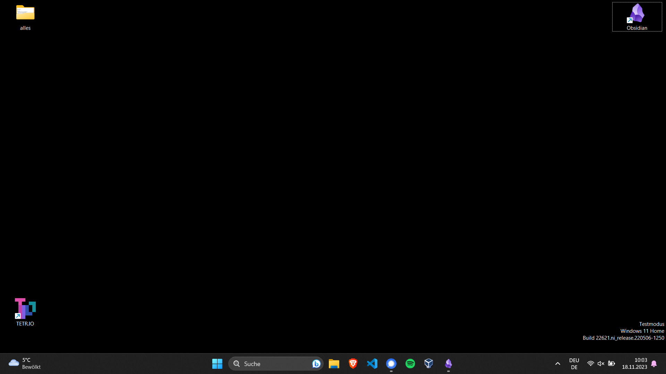Viewport: 666px width, 374px height.
Task: Select the alles folder on desktop
Action: point(25,17)
